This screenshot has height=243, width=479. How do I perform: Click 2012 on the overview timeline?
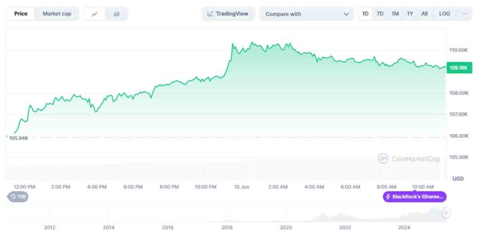(x=50, y=228)
